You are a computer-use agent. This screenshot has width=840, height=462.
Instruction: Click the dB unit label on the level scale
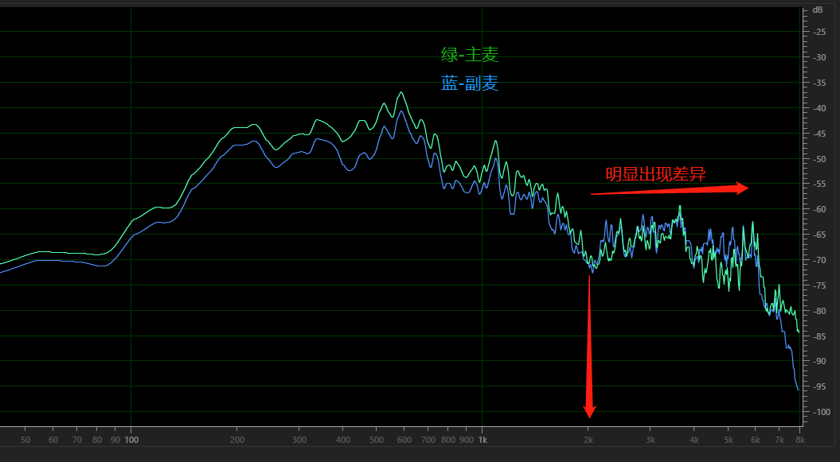[x=818, y=10]
